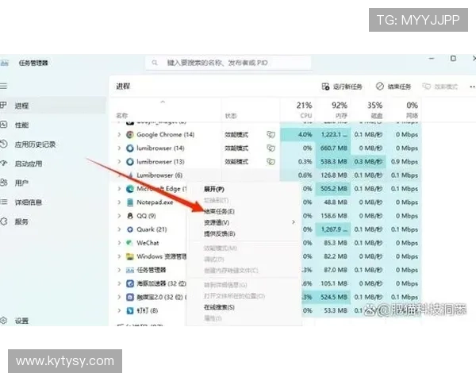Expand the Notepad.exe process
Viewport: 476px width, 381px height.
pyautogui.click(x=119, y=202)
